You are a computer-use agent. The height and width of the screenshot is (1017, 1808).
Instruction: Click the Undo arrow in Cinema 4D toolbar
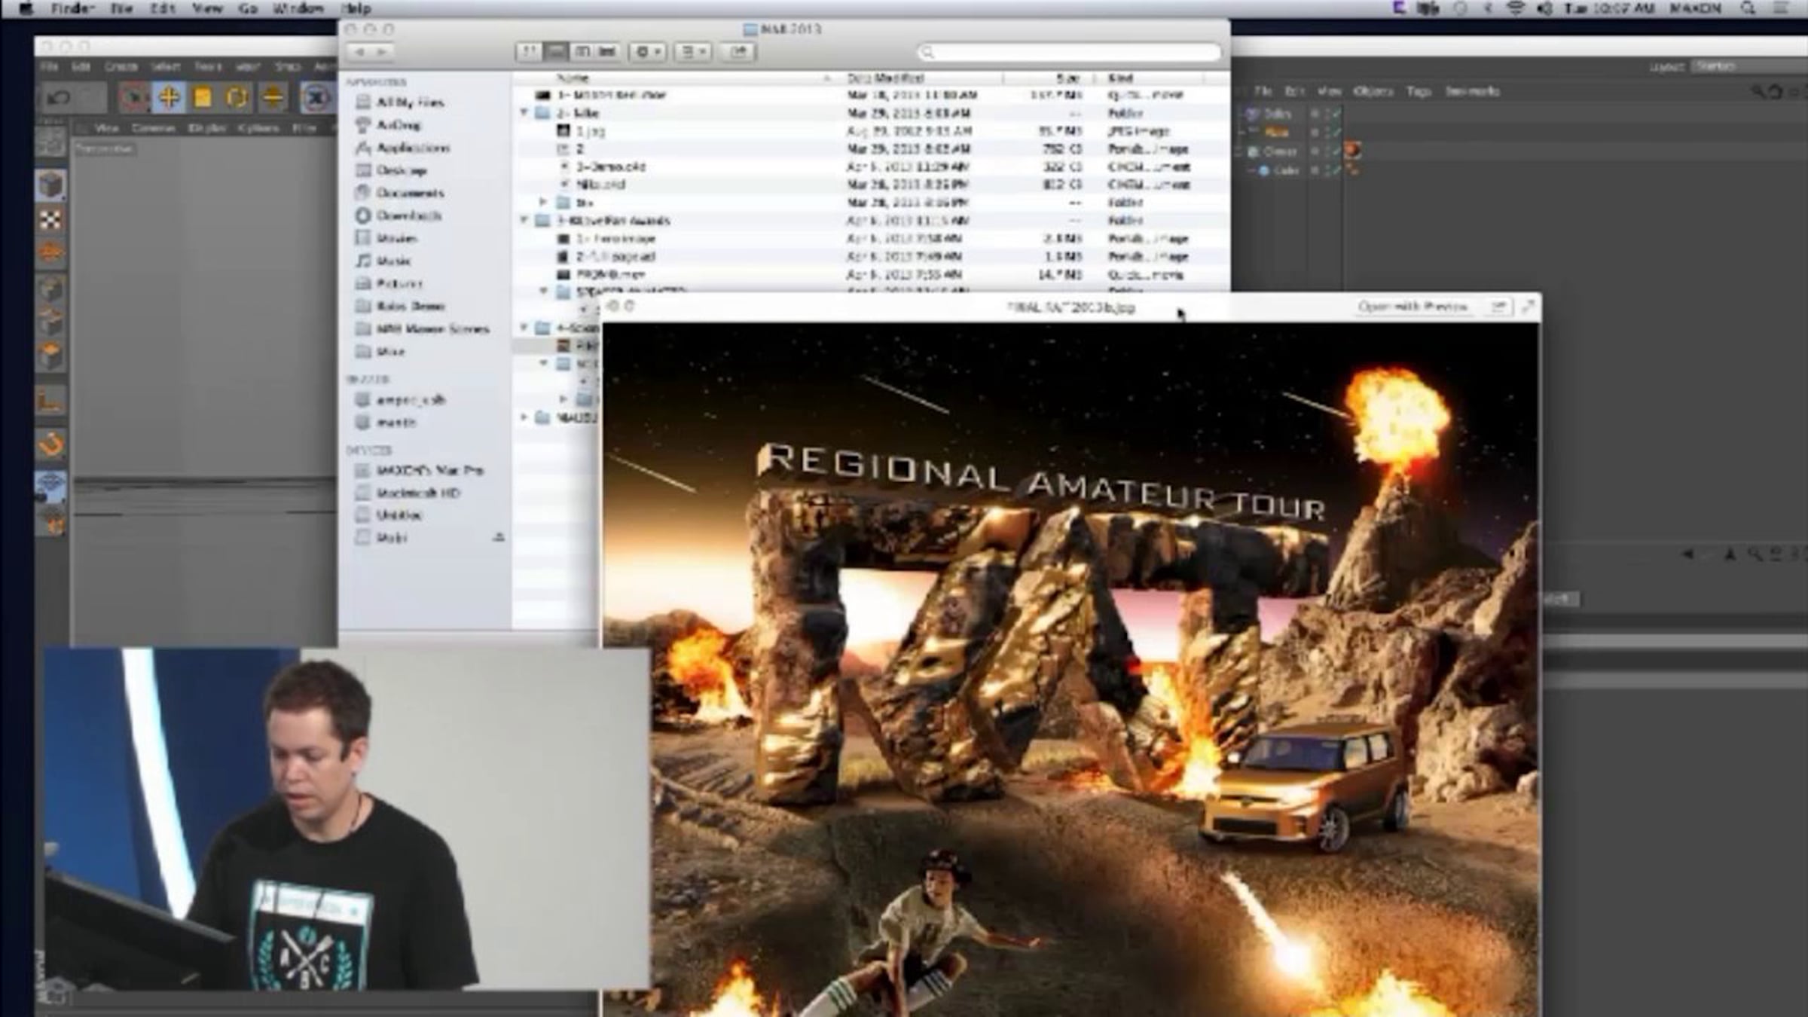coord(59,97)
